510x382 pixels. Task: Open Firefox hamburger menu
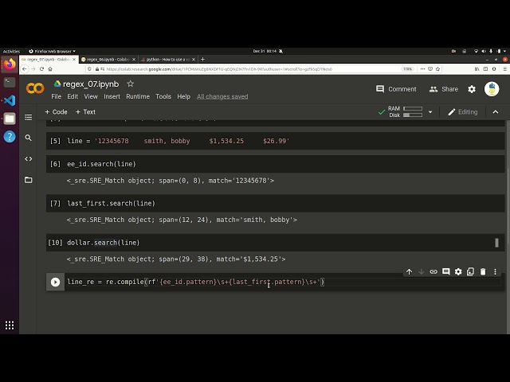[x=504, y=69]
